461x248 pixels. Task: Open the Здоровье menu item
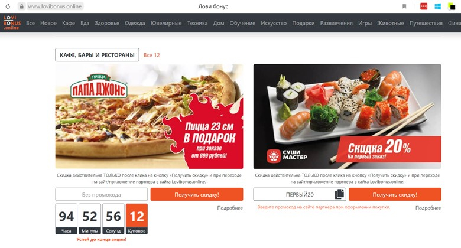point(107,23)
